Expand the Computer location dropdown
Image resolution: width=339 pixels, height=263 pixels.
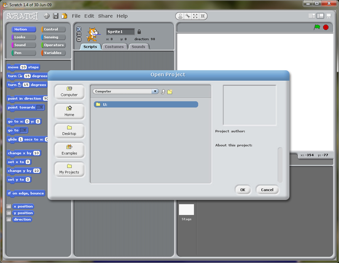pyautogui.click(x=155, y=91)
